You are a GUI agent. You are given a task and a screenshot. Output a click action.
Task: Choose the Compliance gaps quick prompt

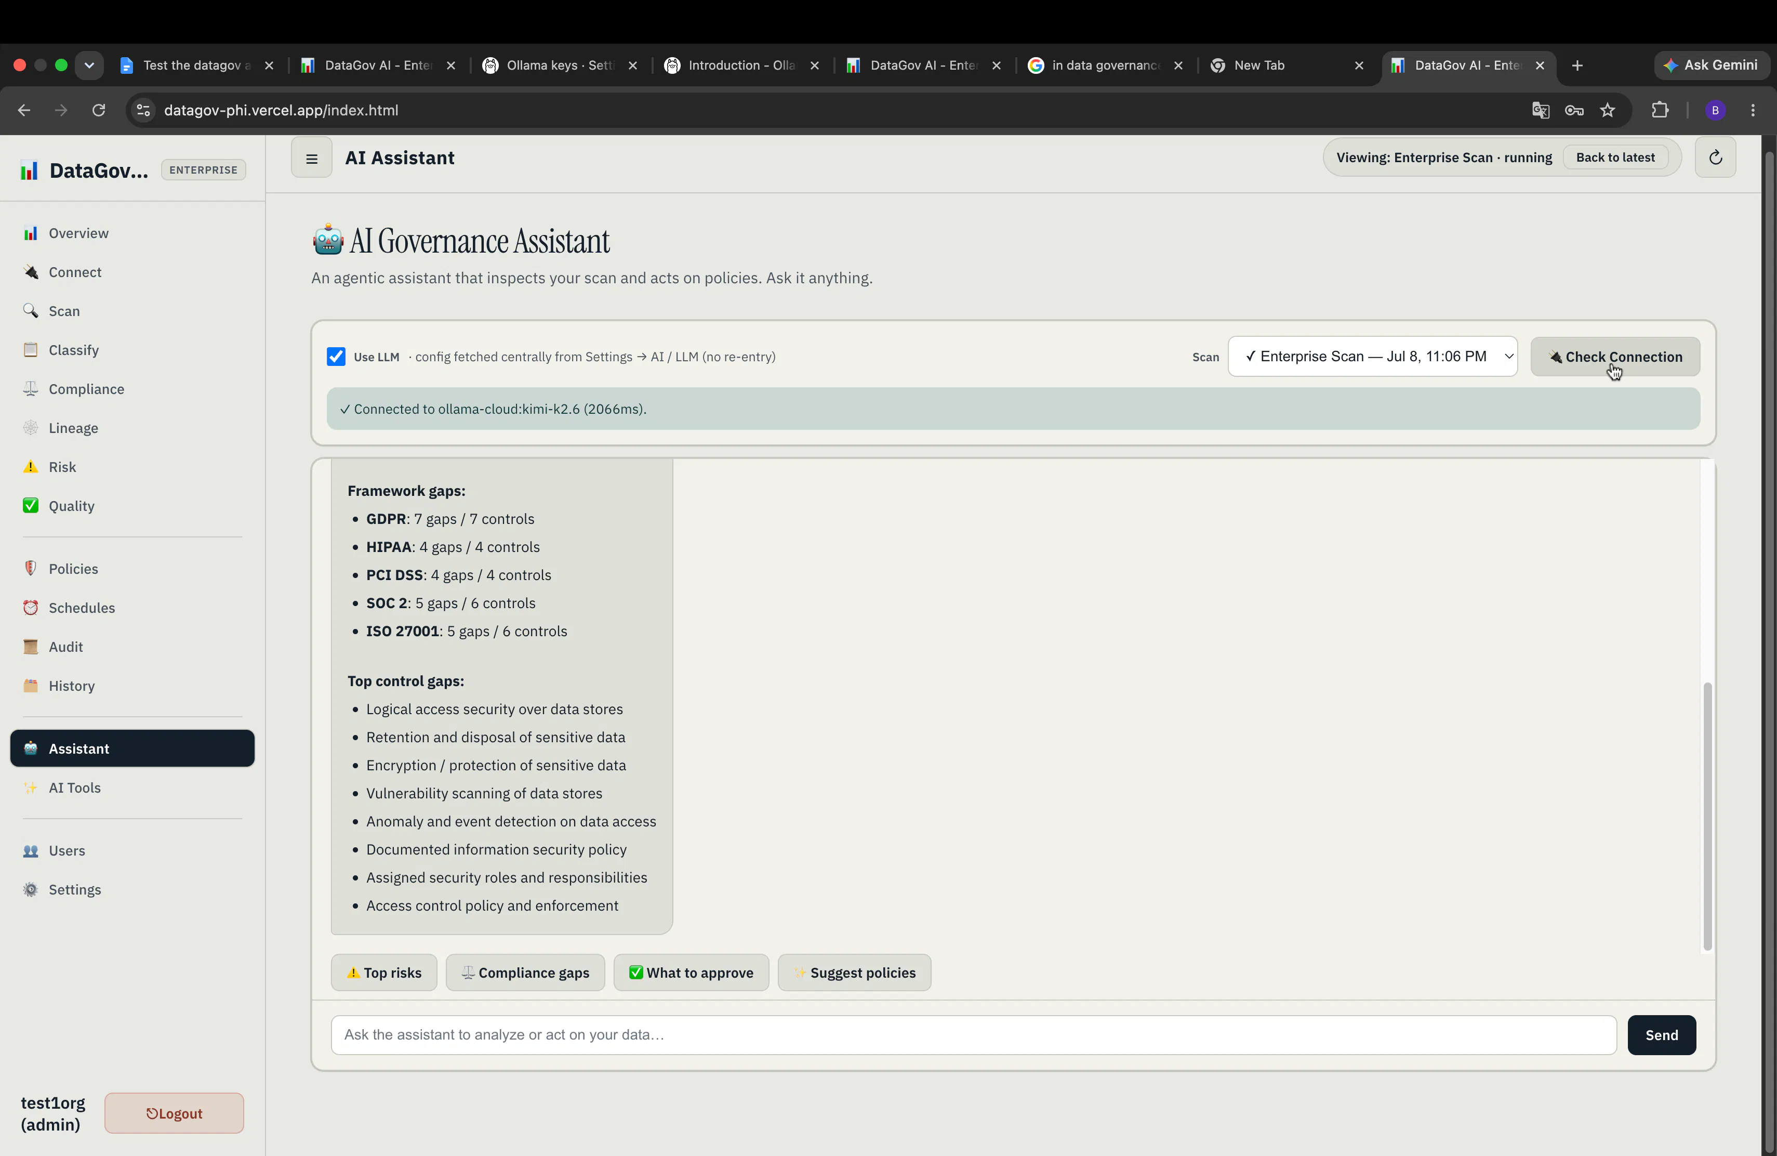click(x=525, y=973)
